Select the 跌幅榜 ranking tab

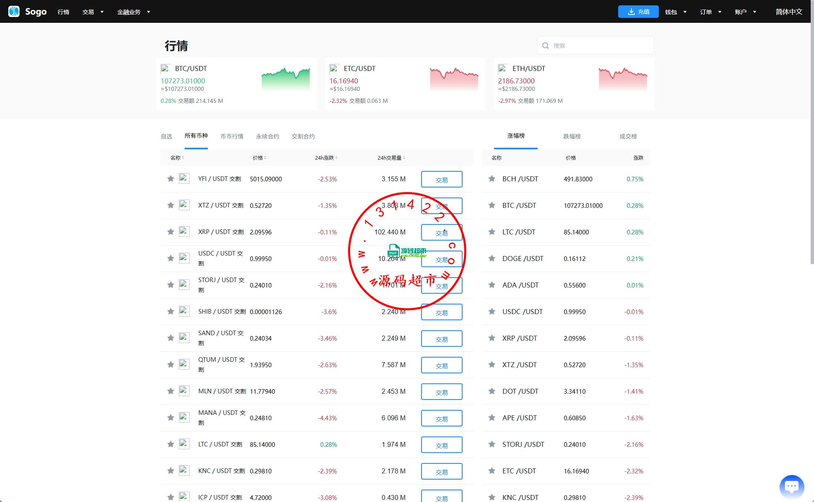(572, 136)
